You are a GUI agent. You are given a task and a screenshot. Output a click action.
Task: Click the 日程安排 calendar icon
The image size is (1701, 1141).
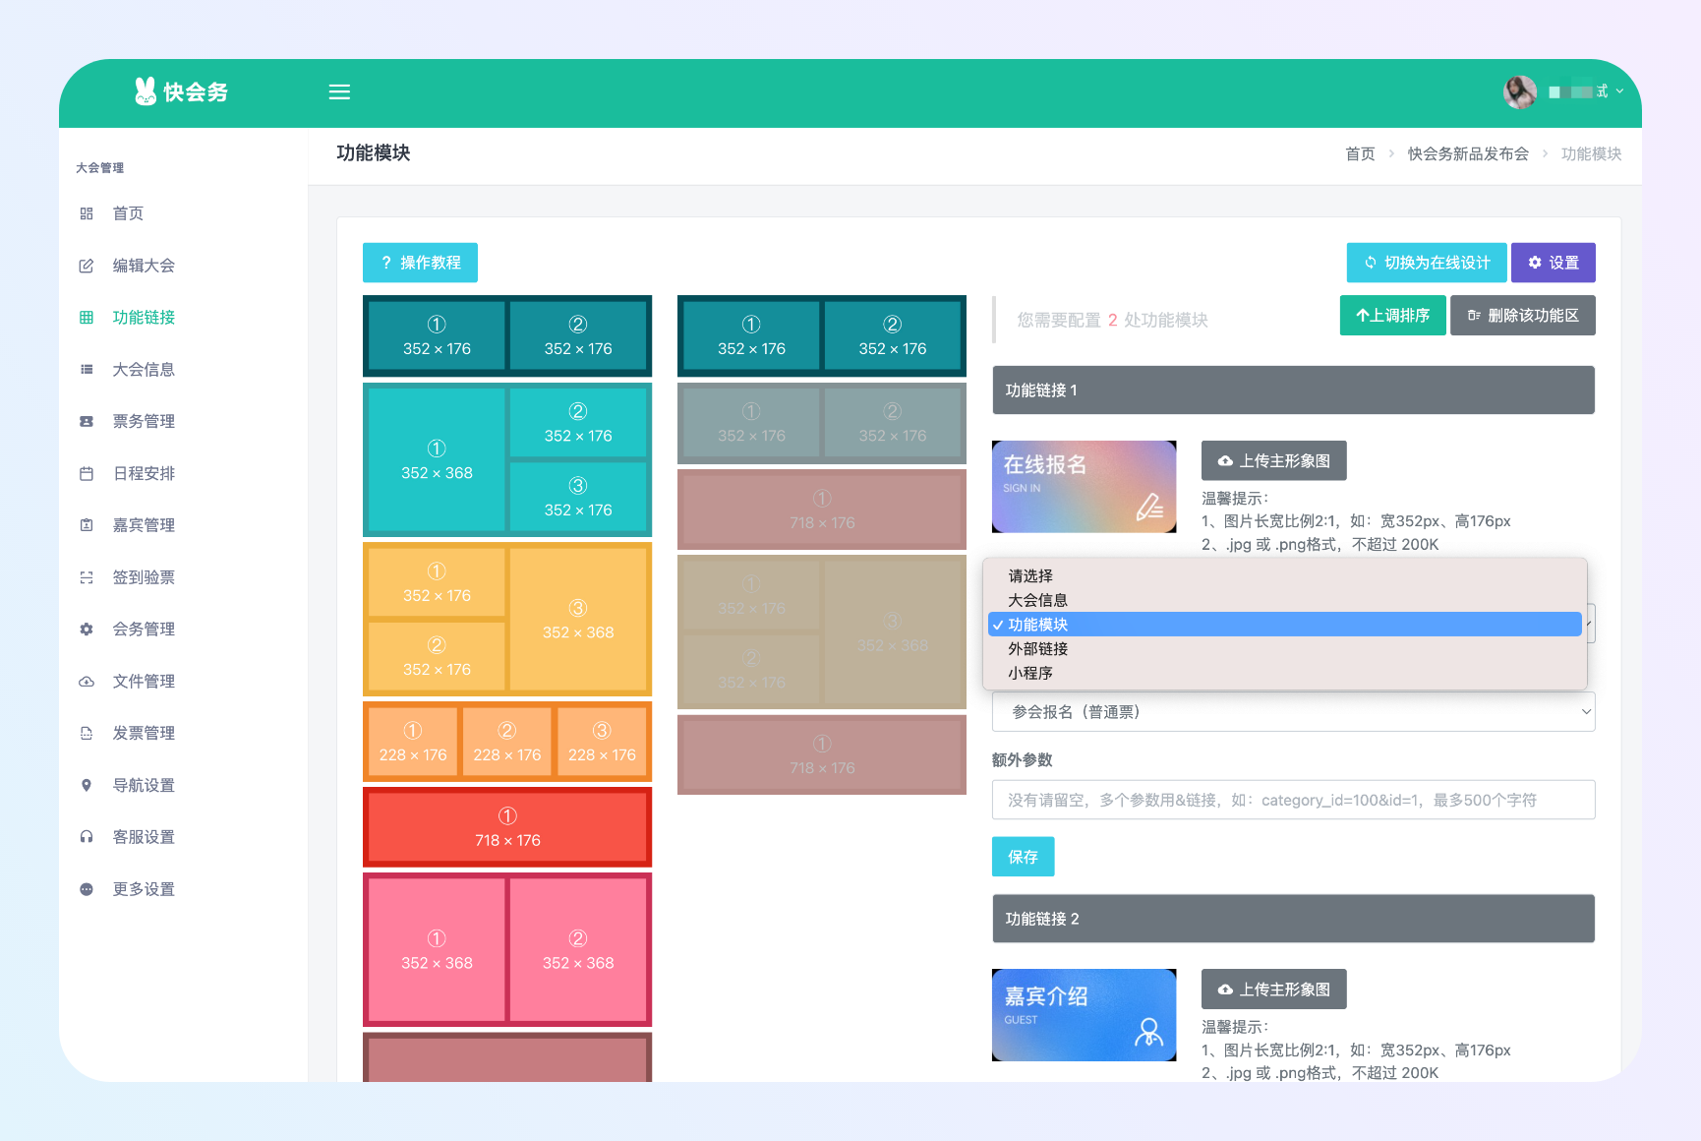[87, 473]
